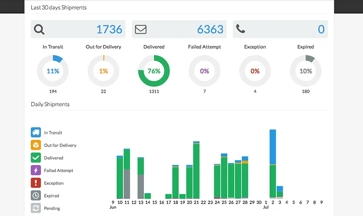This screenshot has height=216, width=363.
Task: Click the 194 In Transit count
Action: point(53,92)
